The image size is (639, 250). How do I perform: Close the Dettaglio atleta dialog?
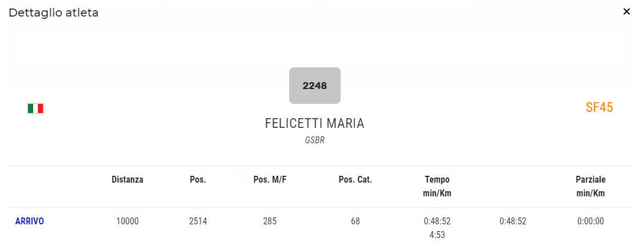point(626,11)
